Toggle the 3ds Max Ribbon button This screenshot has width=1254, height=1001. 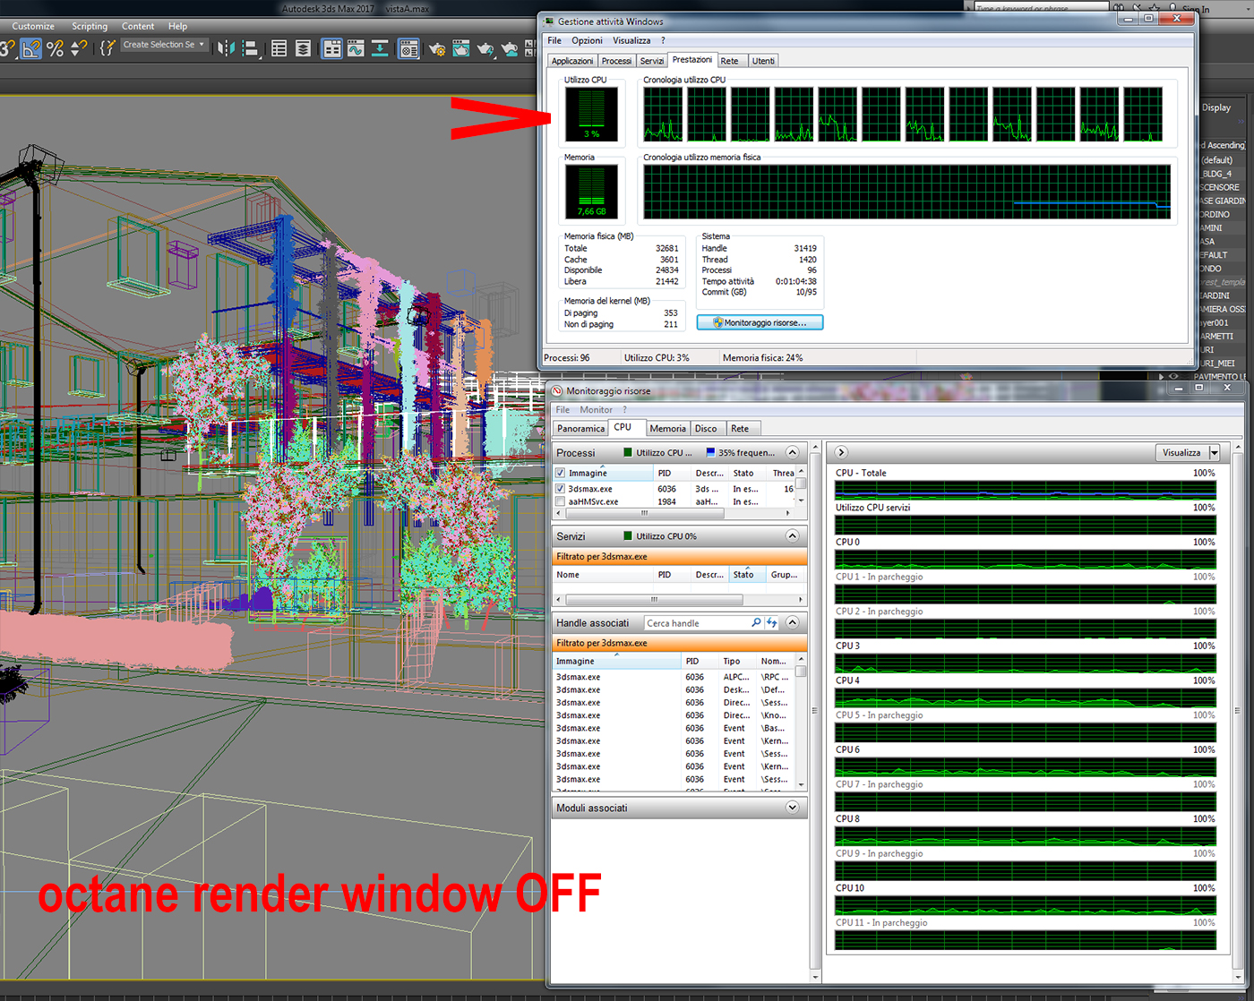(331, 48)
